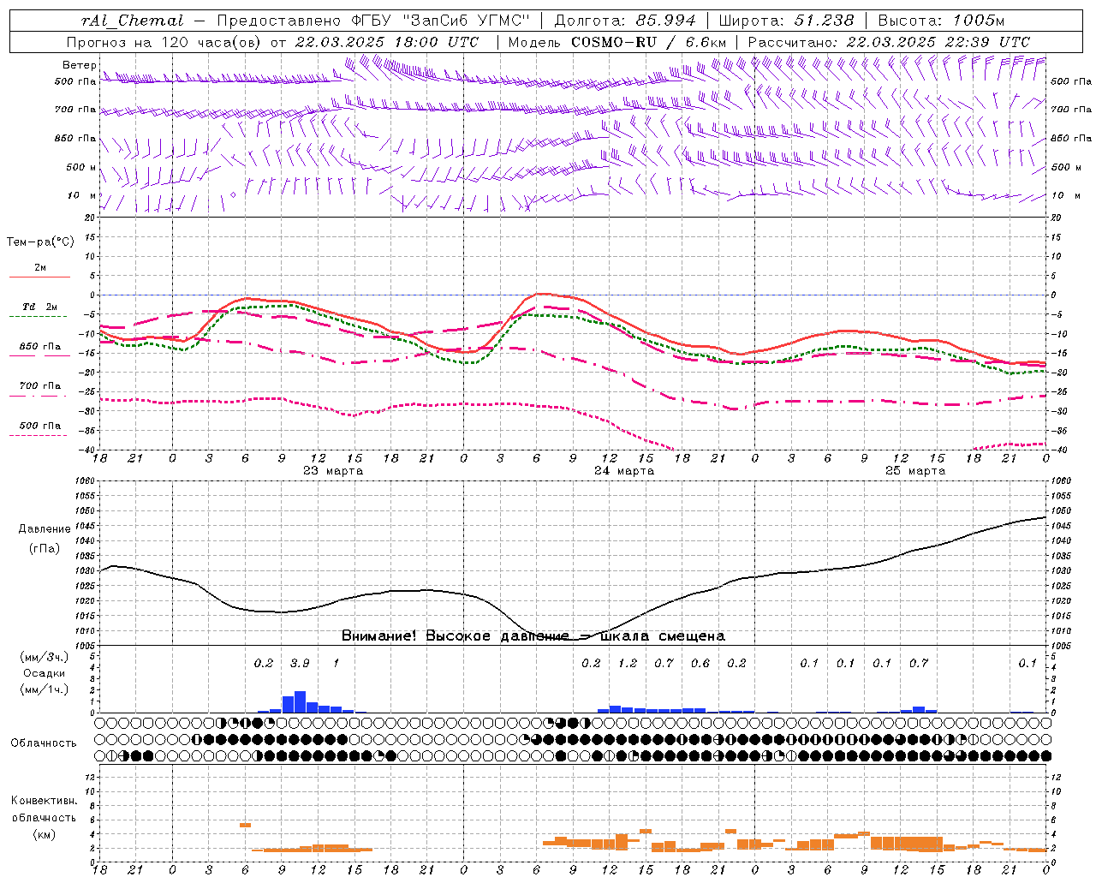
Task: Click the tallest blue precipitation bar
Action: 300,701
